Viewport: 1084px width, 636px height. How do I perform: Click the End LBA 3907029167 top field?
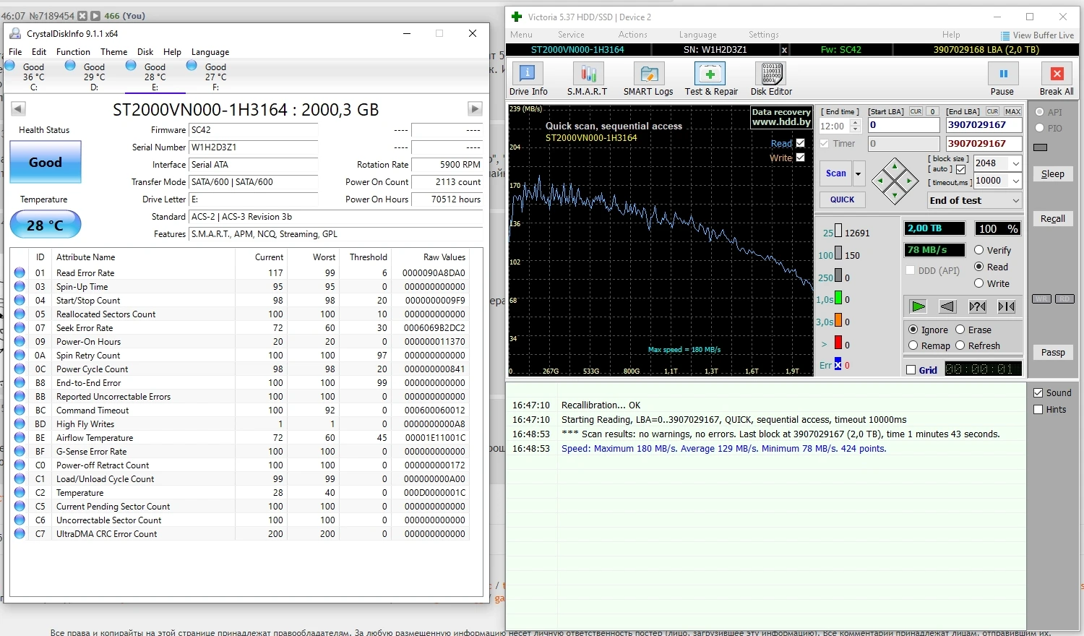point(984,125)
